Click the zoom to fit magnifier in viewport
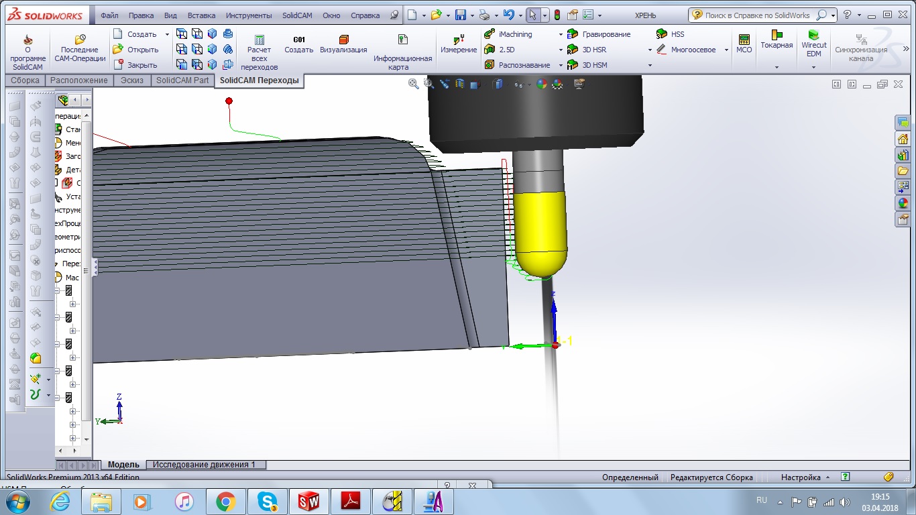 coord(414,84)
